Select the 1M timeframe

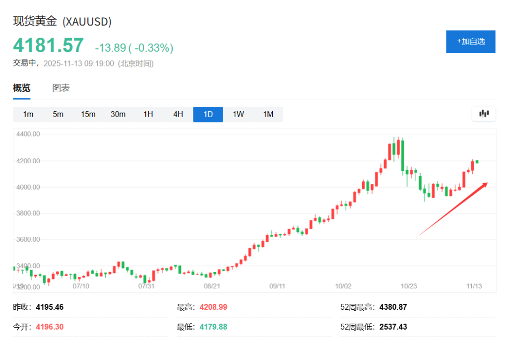click(268, 114)
